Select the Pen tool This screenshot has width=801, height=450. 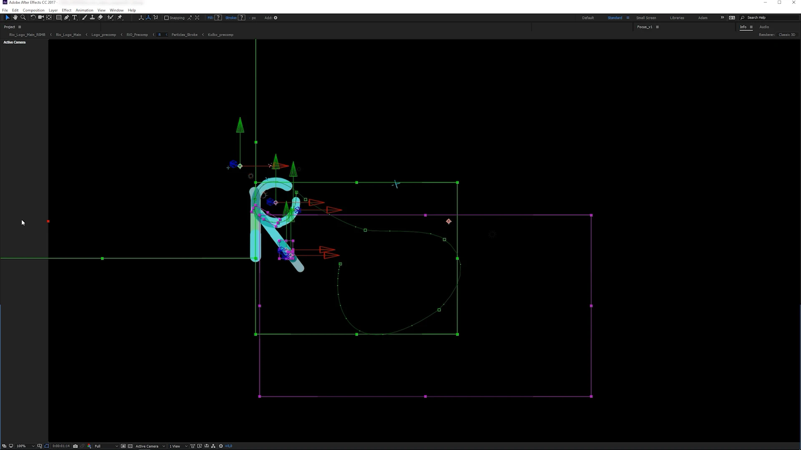click(x=67, y=17)
